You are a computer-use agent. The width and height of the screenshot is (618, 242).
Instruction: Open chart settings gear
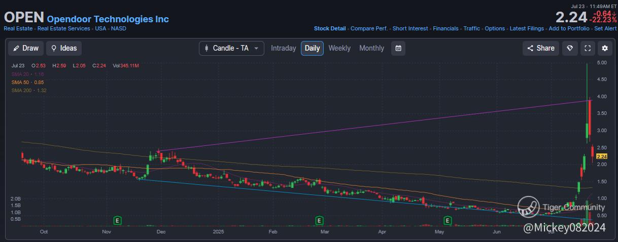(604, 48)
